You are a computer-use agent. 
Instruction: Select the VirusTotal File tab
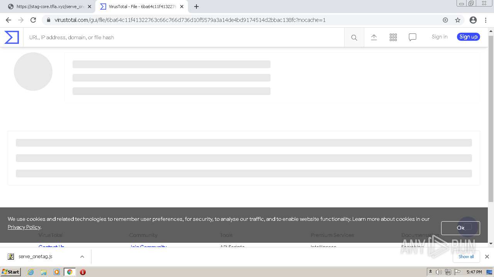coord(141,7)
